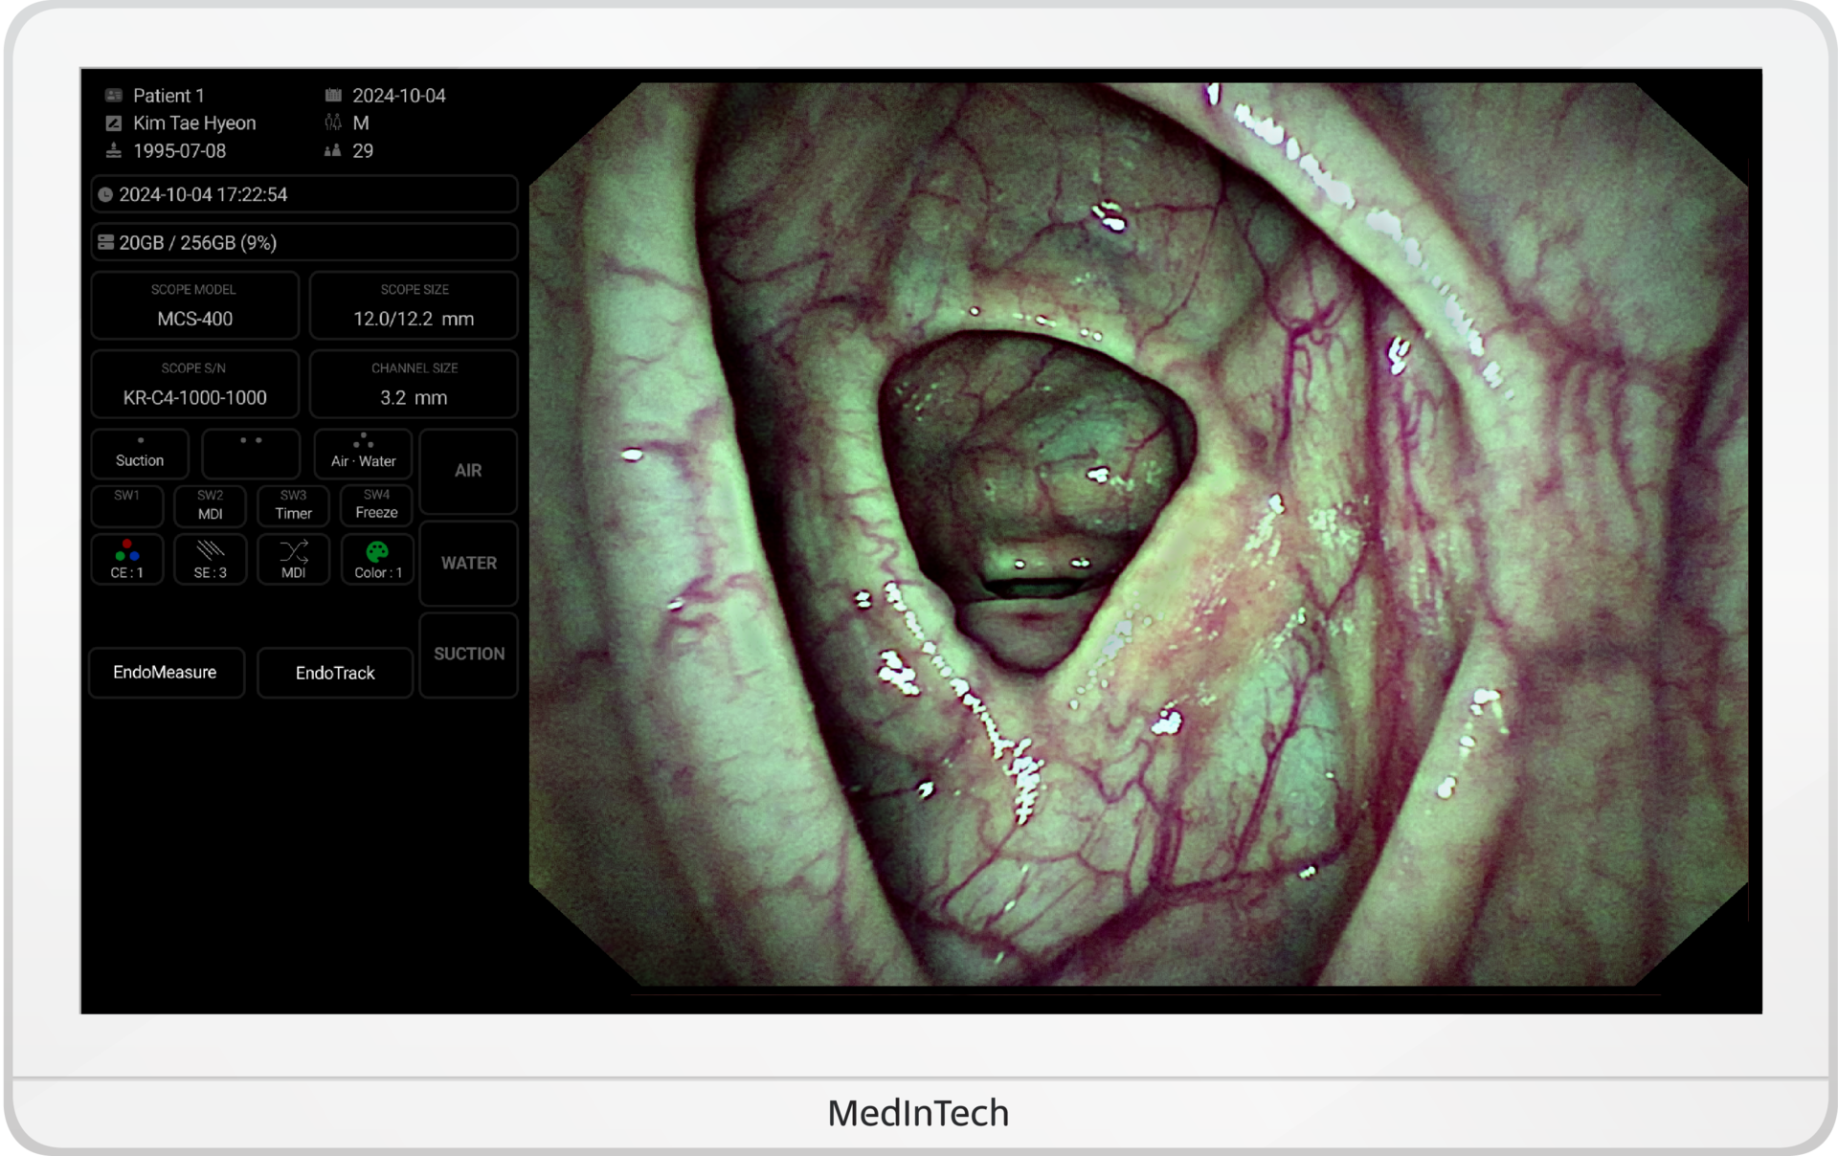Click the storage disk icon
Screen dimensions: 1838x1156
[x=105, y=243]
